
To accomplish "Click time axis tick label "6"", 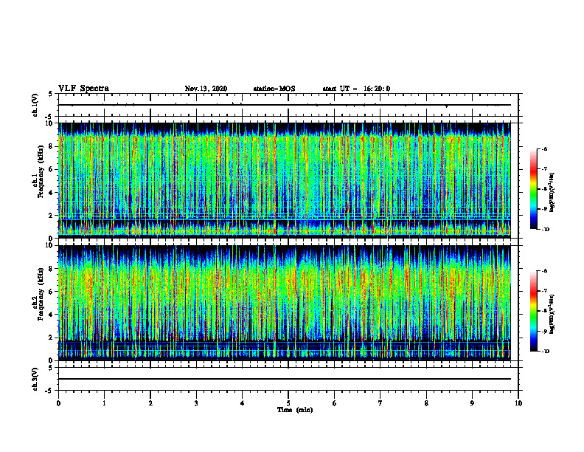I will [335, 403].
